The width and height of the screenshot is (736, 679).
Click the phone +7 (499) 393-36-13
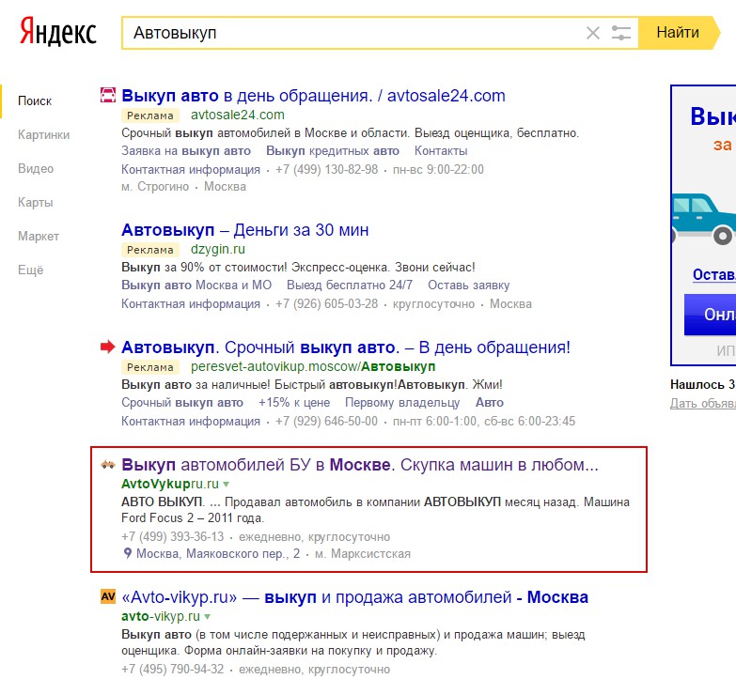(172, 536)
